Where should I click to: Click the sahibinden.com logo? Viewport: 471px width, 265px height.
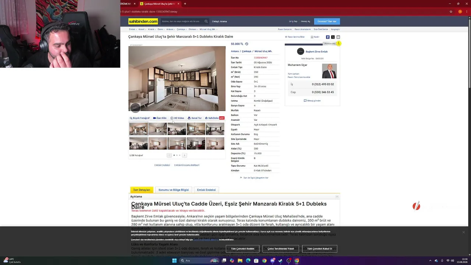pos(143,21)
